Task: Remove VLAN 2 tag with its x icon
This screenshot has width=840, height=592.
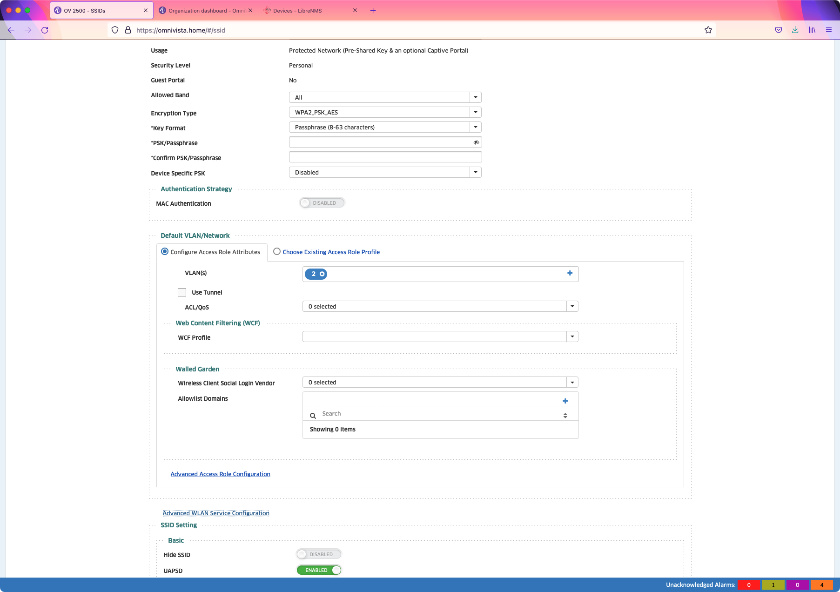Action: [x=322, y=274]
